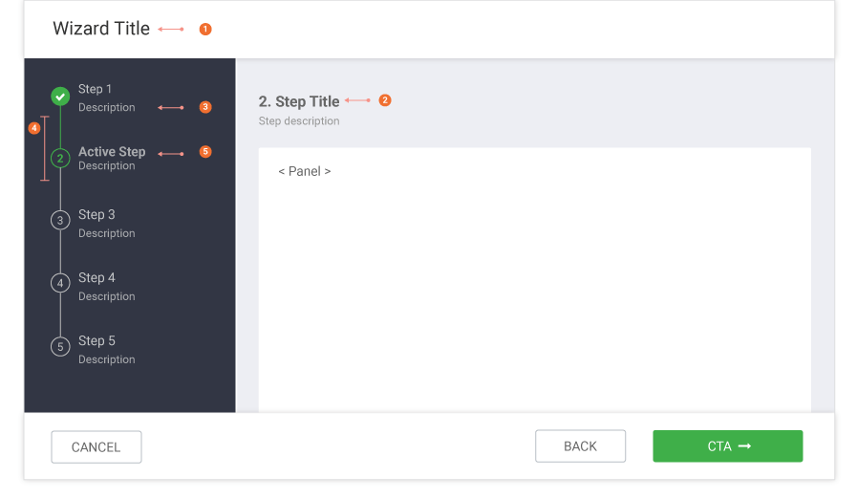The width and height of the screenshot is (857, 499).
Task: Open Step 1 in the sidebar
Action: tap(95, 89)
